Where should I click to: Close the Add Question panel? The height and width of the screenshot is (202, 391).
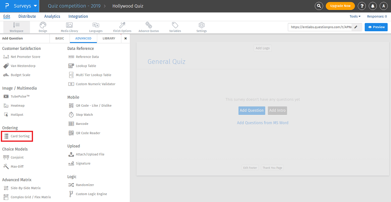(126, 38)
